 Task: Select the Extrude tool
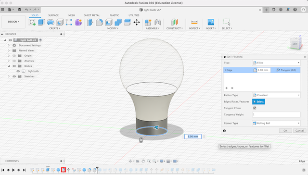tap(41, 22)
